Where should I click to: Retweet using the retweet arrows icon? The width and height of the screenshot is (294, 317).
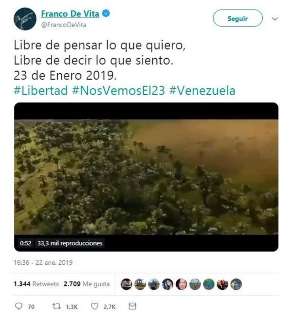(56, 306)
